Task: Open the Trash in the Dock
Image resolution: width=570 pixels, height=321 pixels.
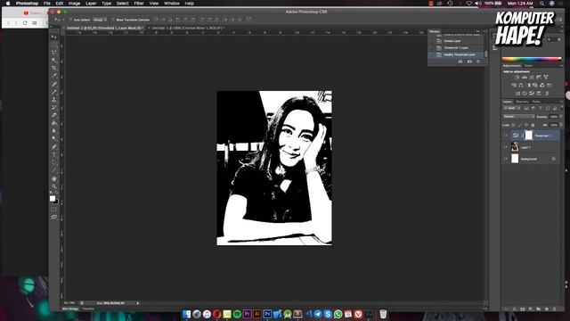Action: coord(383,314)
